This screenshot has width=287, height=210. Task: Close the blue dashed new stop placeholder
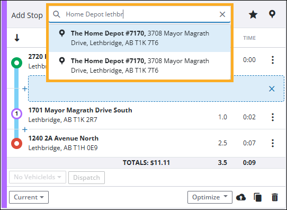click(272, 89)
